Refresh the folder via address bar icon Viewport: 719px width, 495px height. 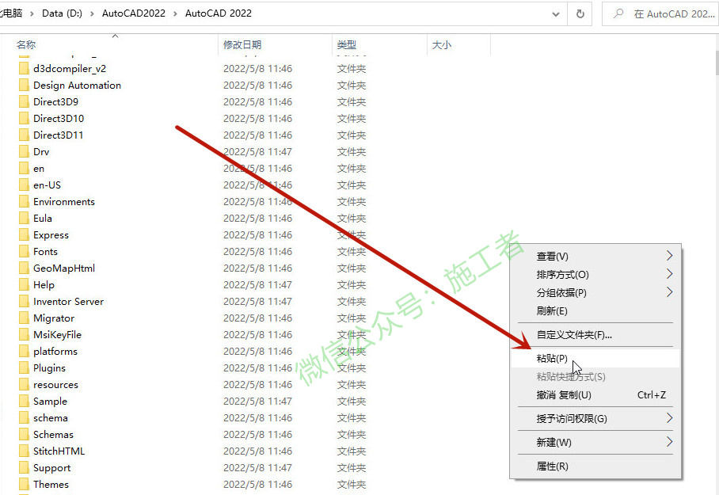[580, 13]
